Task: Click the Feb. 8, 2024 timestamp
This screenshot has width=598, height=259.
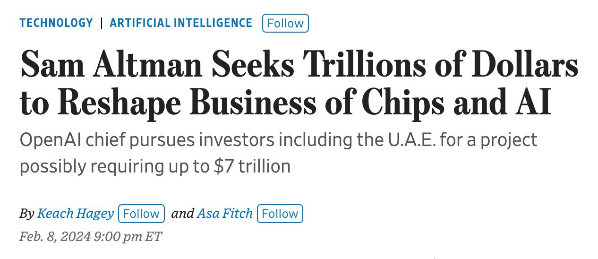Action: (55, 236)
